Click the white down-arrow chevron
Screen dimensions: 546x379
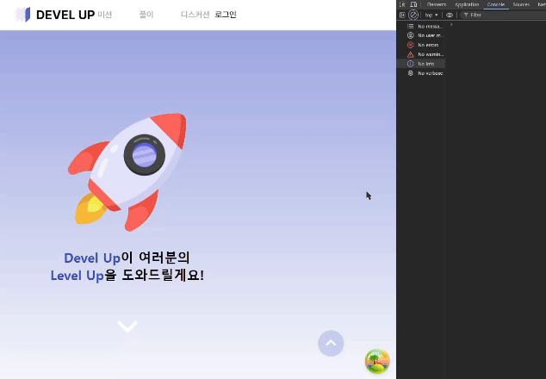click(127, 326)
